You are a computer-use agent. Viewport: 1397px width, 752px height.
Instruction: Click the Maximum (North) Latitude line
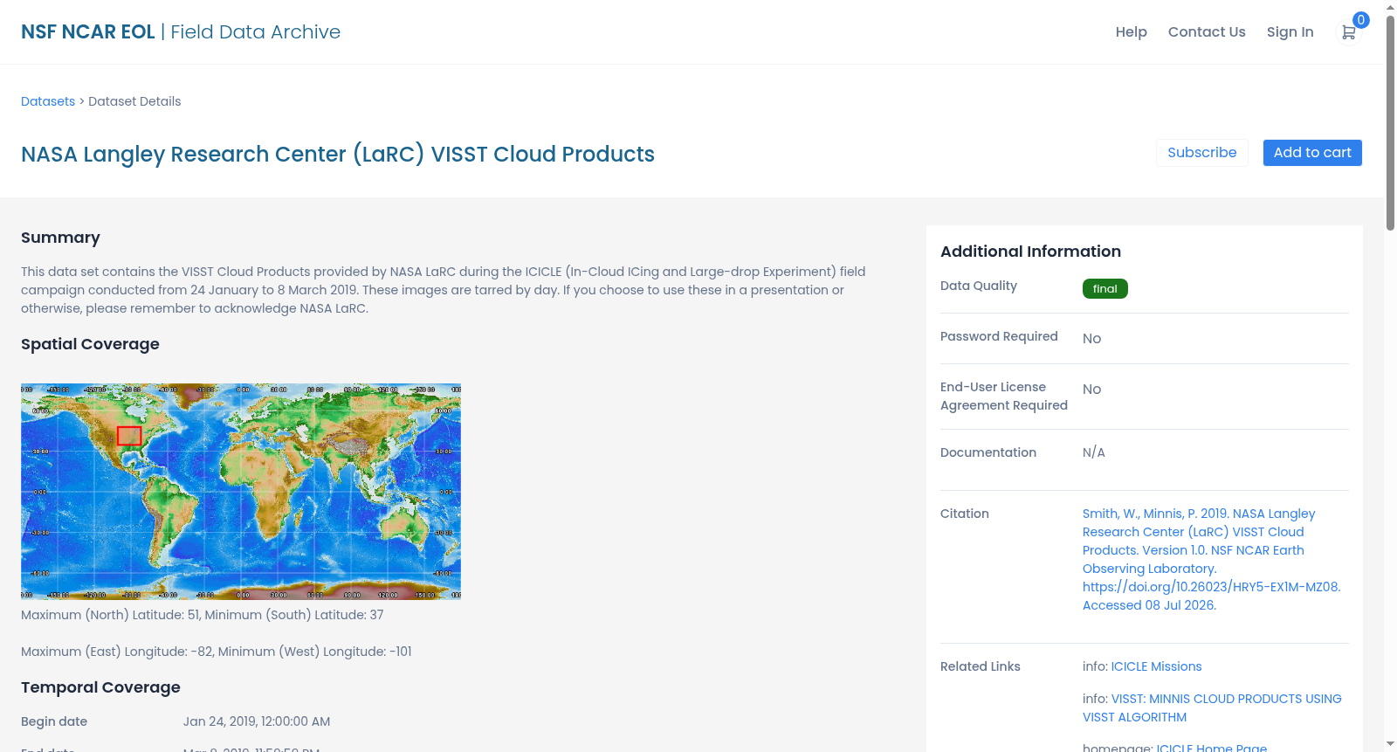[203, 615]
